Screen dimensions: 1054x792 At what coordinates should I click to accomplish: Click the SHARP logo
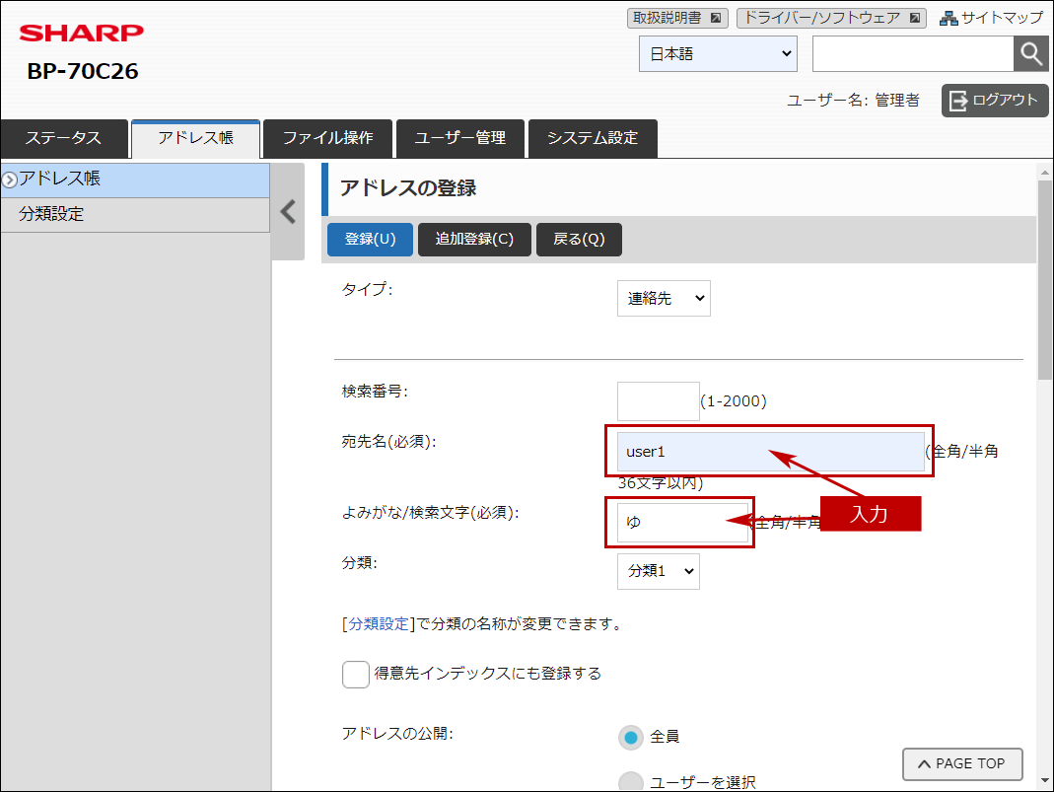pyautogui.click(x=81, y=33)
